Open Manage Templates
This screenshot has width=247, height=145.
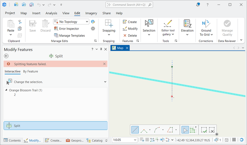tap(69, 35)
